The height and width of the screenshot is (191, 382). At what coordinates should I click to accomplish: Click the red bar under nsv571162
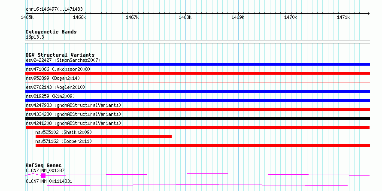pyautogui.click(x=203, y=146)
